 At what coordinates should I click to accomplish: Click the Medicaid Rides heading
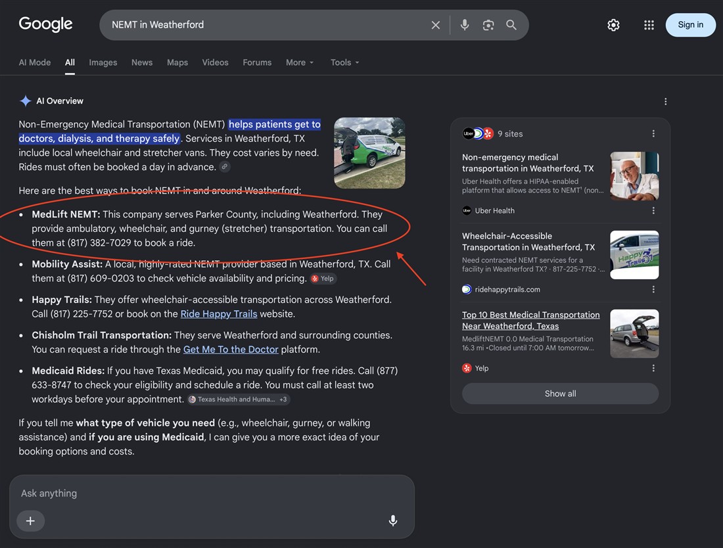68,371
